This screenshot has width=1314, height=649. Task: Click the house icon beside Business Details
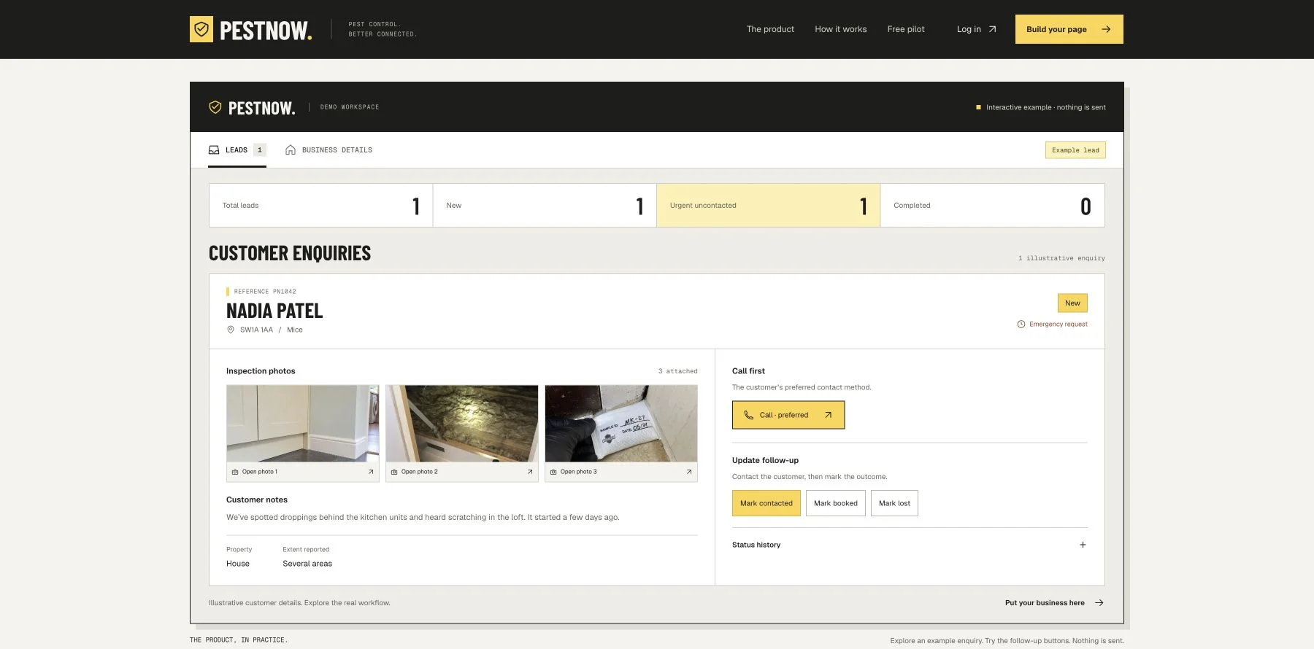click(291, 149)
